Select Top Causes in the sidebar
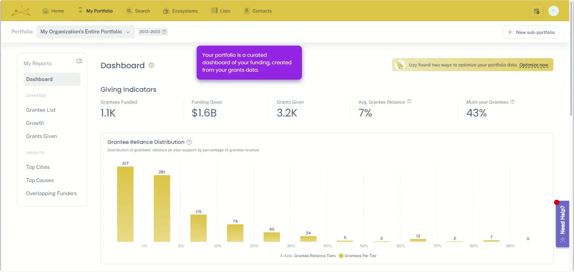The width and height of the screenshot is (574, 272). [40, 180]
